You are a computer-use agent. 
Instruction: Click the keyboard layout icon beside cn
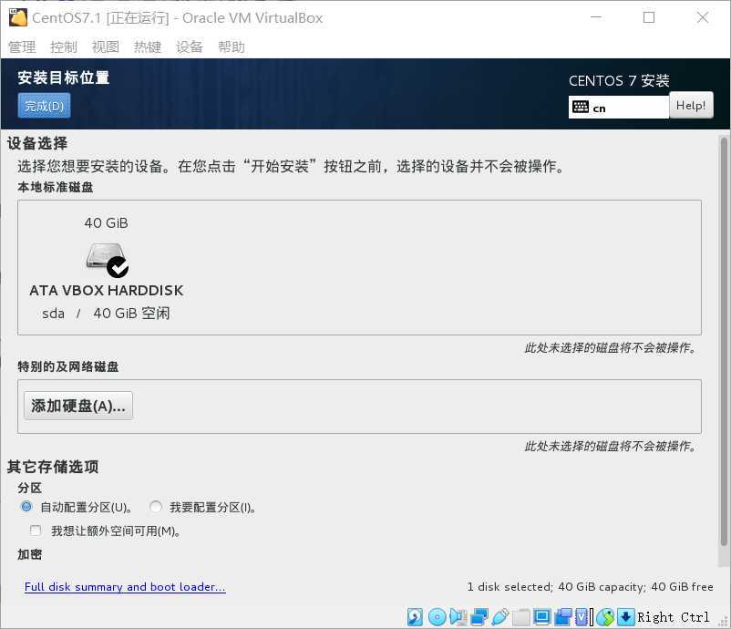(x=580, y=107)
